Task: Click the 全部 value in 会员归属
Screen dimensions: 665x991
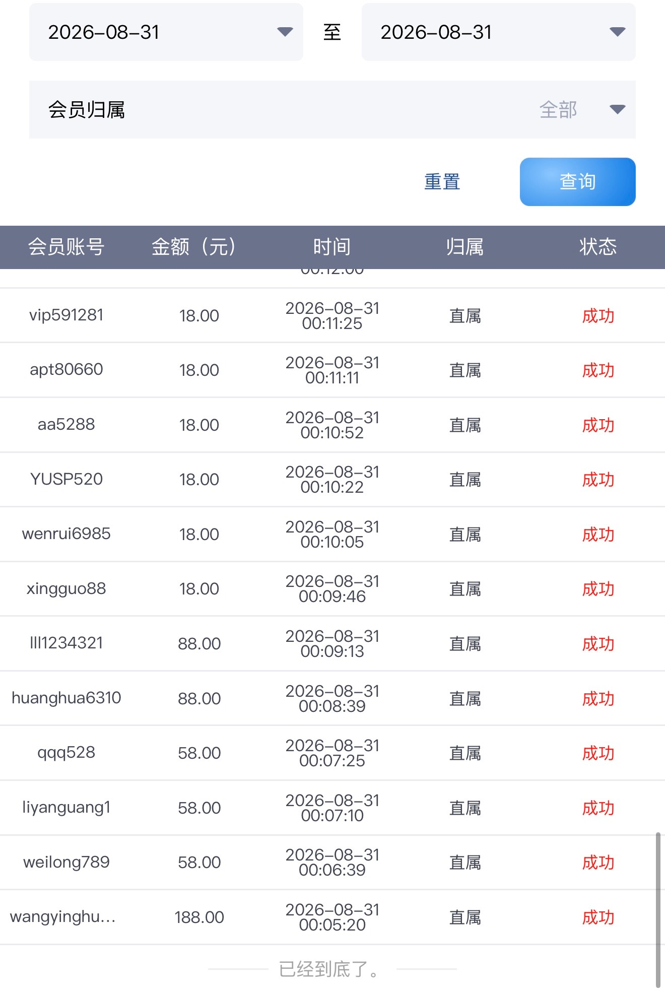Action: (558, 109)
